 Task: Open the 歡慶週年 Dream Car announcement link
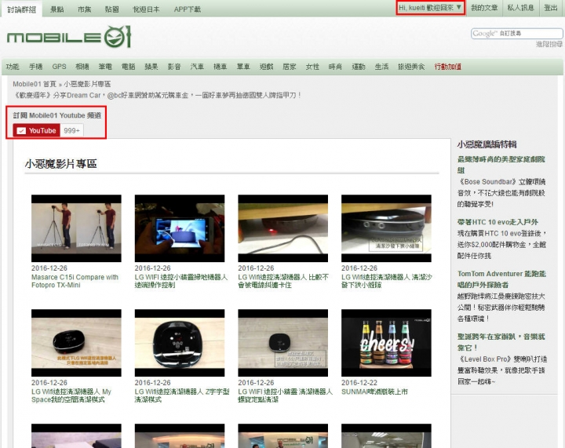157,95
